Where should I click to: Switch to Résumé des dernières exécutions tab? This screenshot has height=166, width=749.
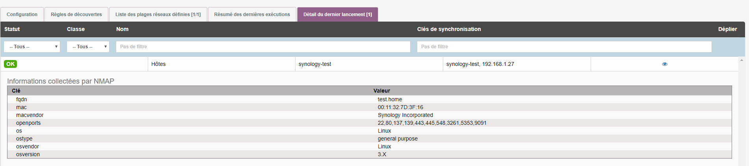point(252,15)
